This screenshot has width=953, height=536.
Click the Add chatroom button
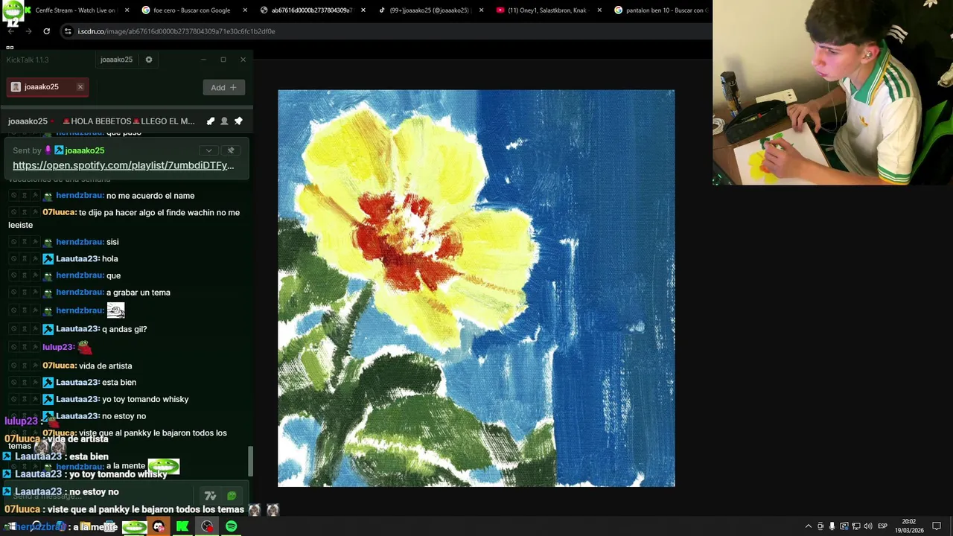(223, 87)
